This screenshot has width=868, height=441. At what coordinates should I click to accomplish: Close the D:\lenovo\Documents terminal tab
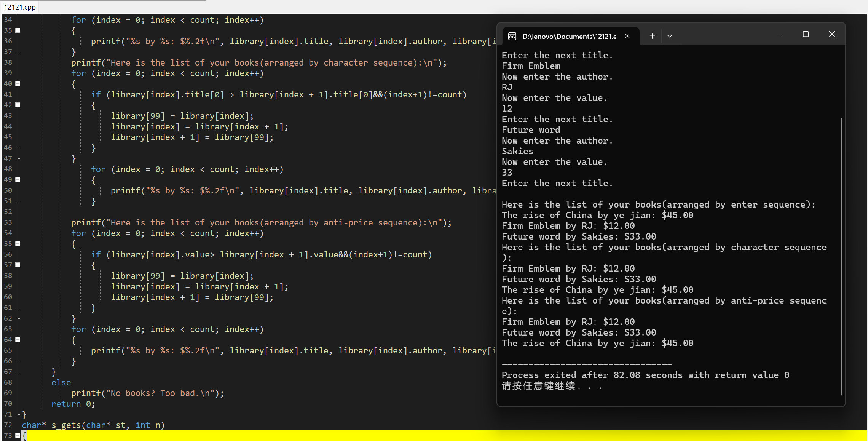[627, 36]
